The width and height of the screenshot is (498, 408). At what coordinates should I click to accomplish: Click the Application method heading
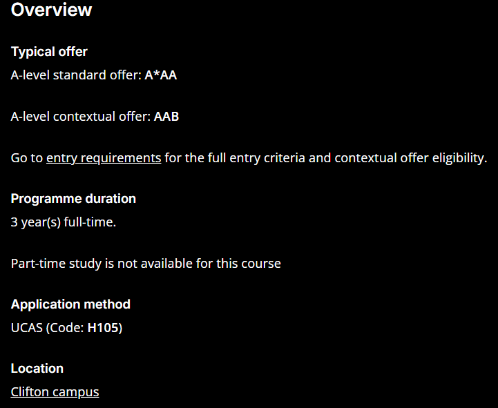[x=70, y=304]
